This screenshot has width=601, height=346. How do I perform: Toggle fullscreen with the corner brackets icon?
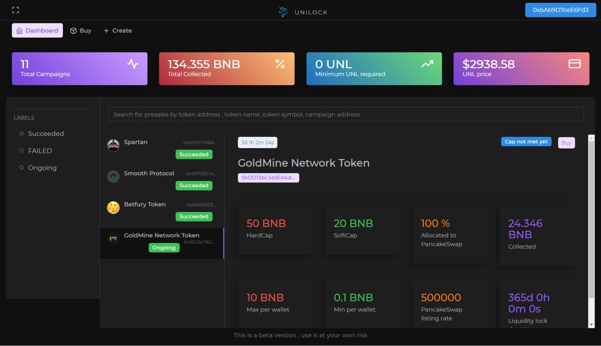point(15,10)
